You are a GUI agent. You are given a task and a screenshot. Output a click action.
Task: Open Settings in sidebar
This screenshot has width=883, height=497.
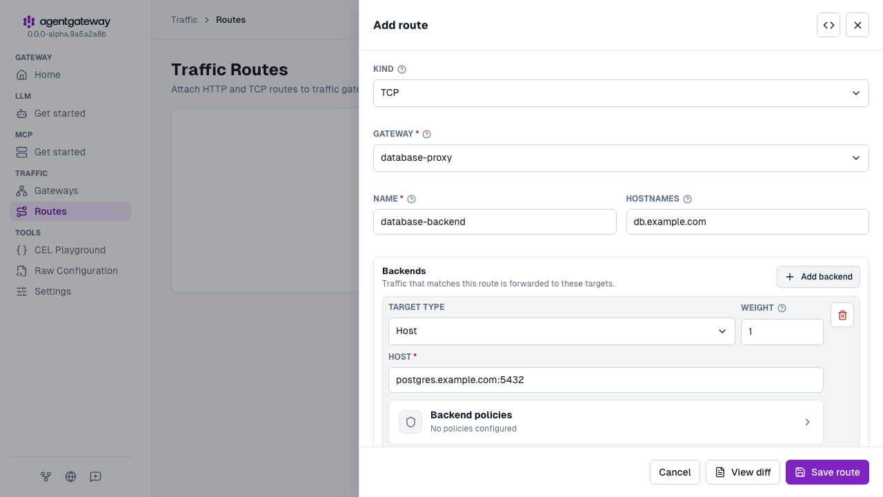[70, 291]
